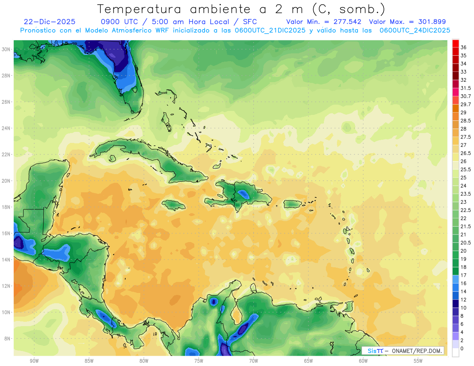Click the "0600UTC_21DIC2025" initialization timestamp
Screen dimensions: 474x366
coord(270,30)
